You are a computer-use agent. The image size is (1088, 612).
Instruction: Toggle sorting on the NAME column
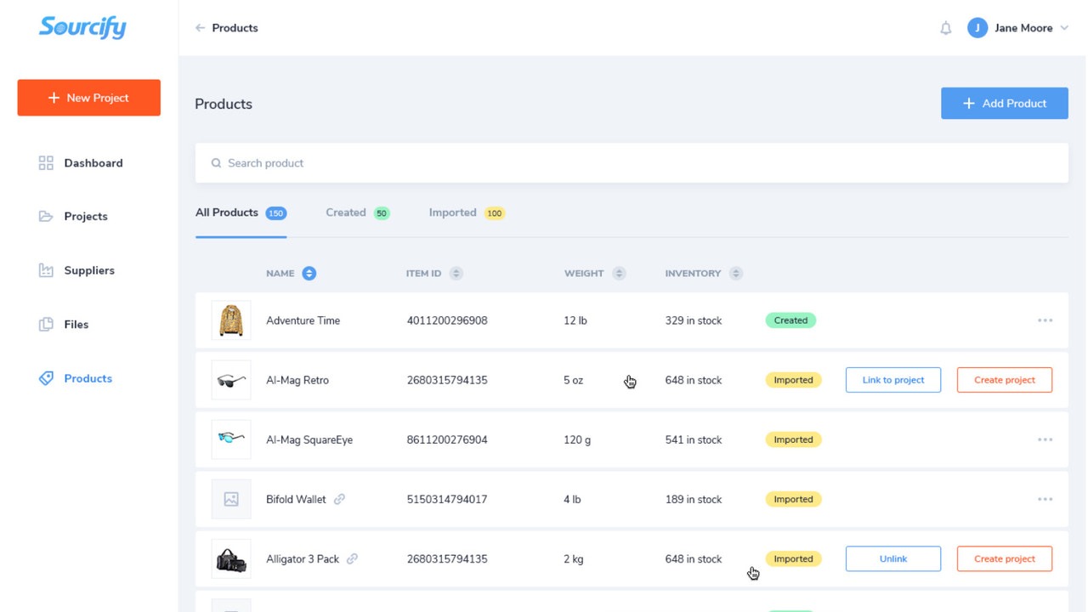click(x=308, y=273)
